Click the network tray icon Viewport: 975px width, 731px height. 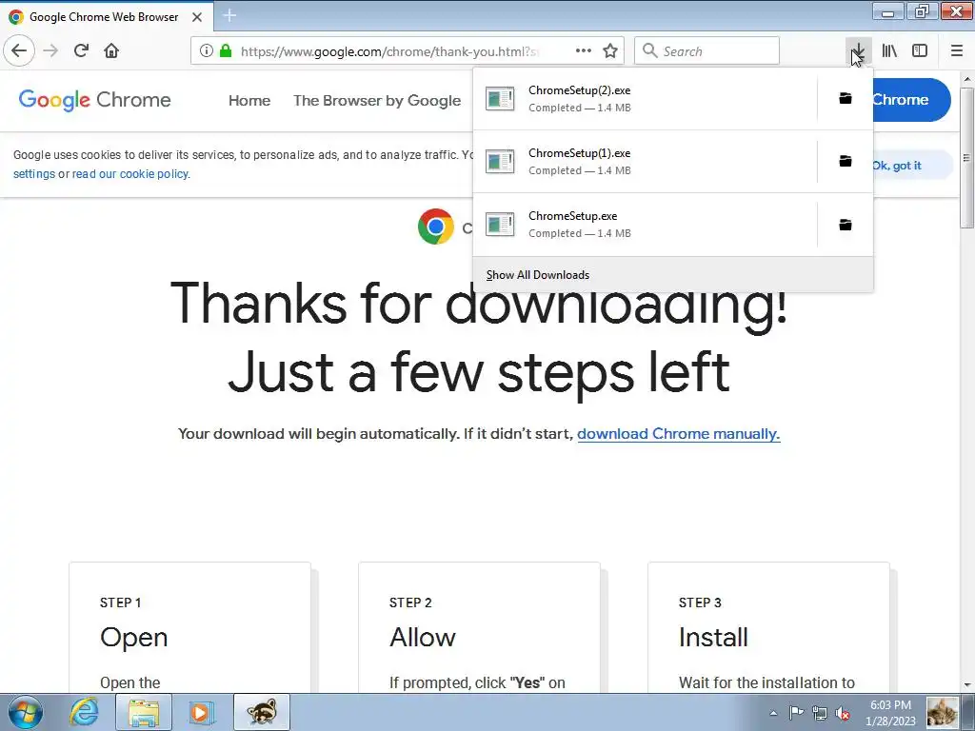pos(820,713)
